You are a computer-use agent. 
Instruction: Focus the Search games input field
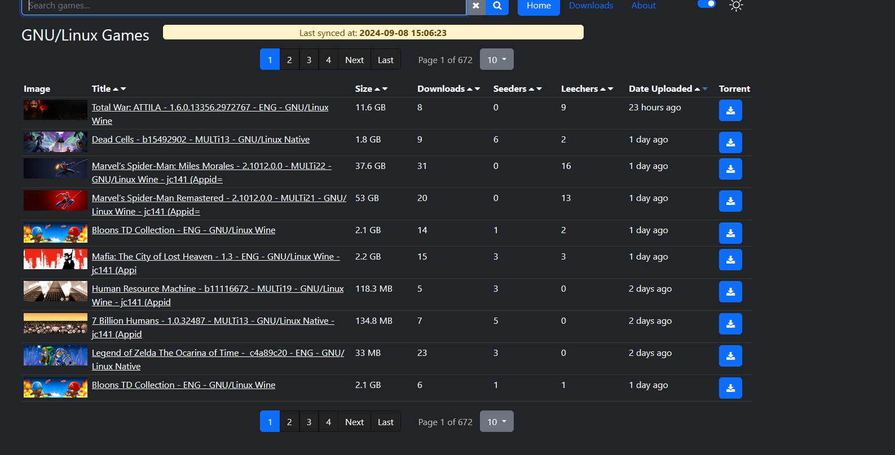(x=244, y=6)
